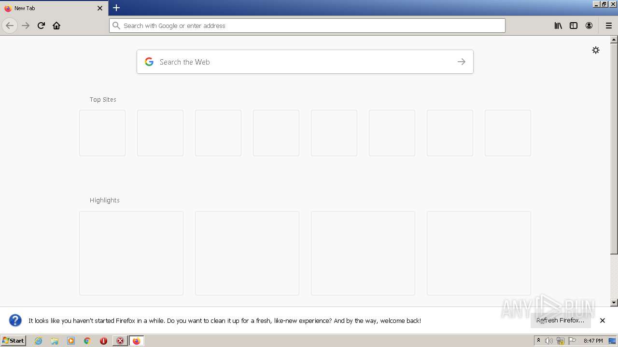Click the last Highlights card
This screenshot has width=618, height=347.
[479, 253]
